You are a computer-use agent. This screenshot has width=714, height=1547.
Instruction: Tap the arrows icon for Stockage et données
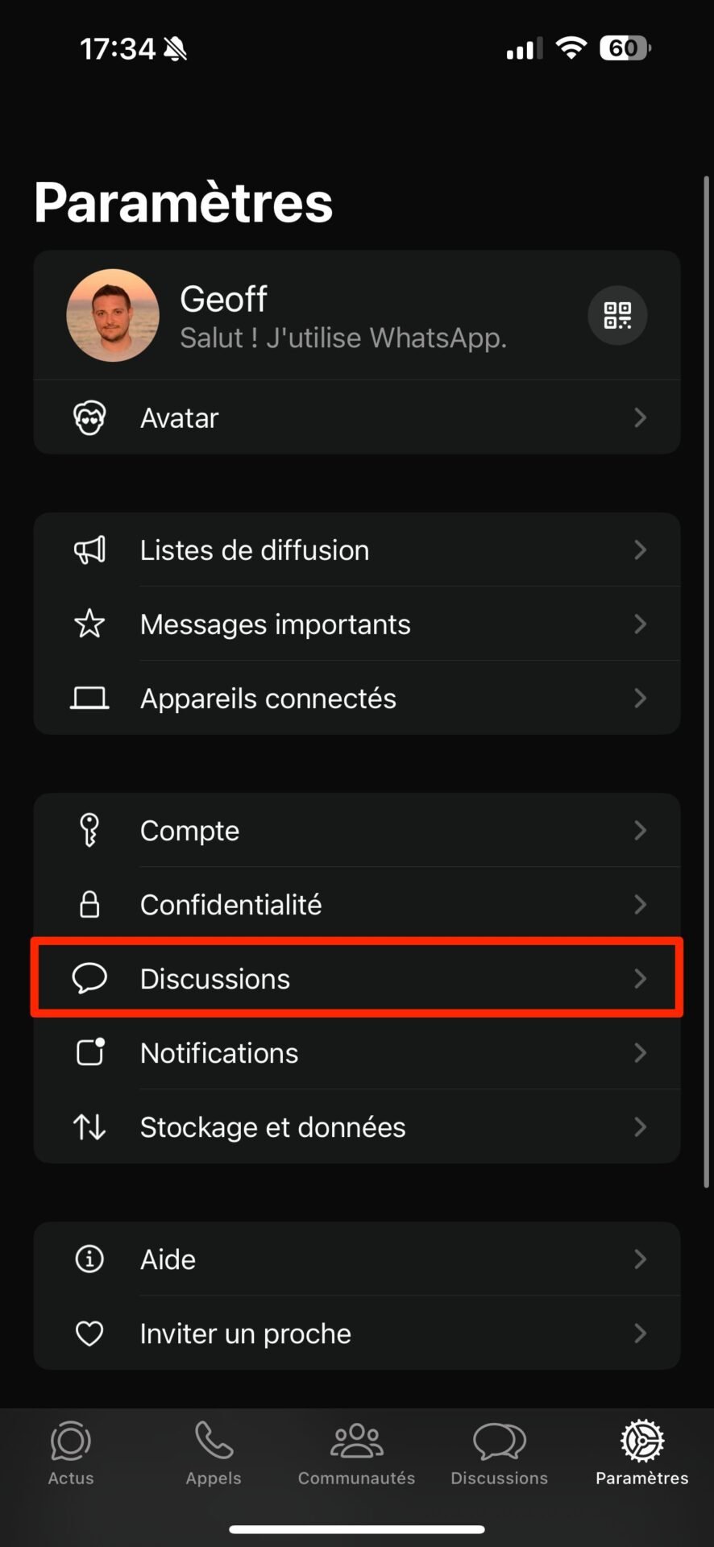[x=89, y=1126]
